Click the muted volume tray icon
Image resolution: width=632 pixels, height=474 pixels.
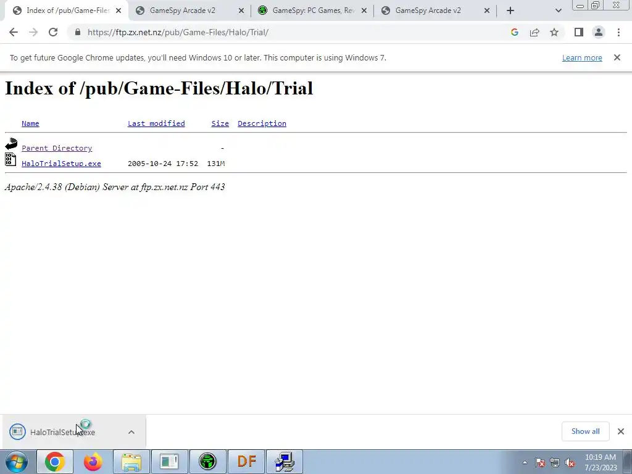570,463
